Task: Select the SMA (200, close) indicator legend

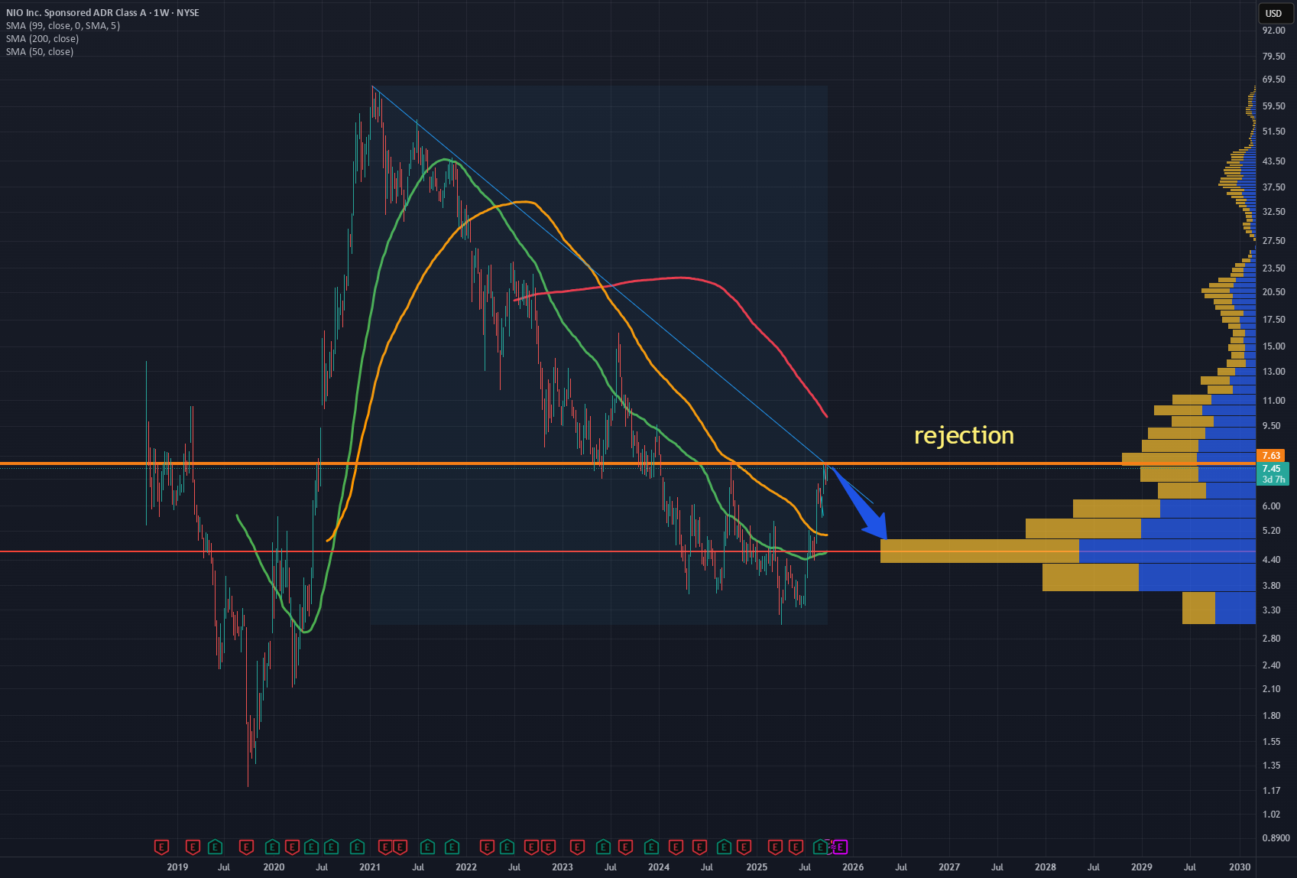Action: [x=42, y=38]
